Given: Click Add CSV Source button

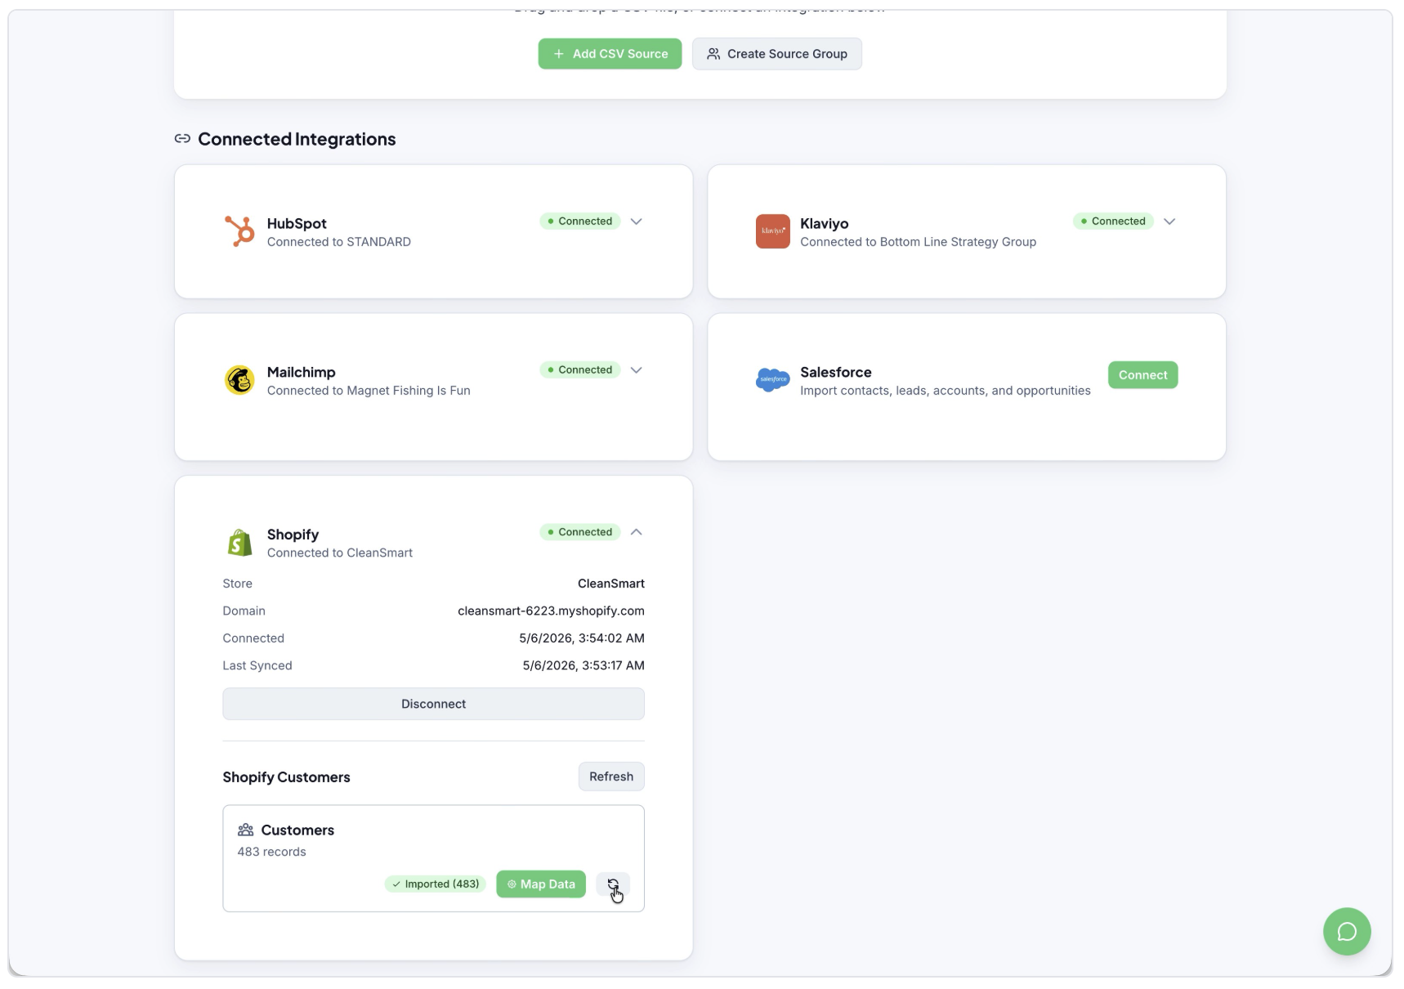Looking at the screenshot, I should coord(610,54).
